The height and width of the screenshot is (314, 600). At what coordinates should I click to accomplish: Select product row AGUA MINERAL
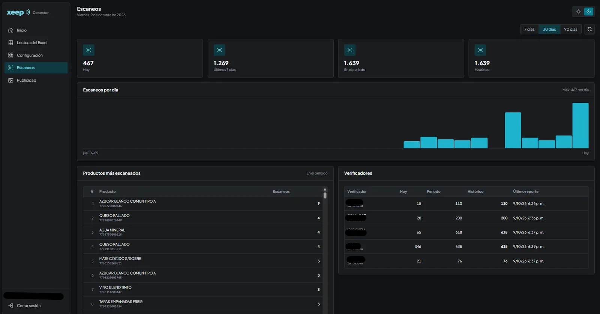[x=203, y=232]
